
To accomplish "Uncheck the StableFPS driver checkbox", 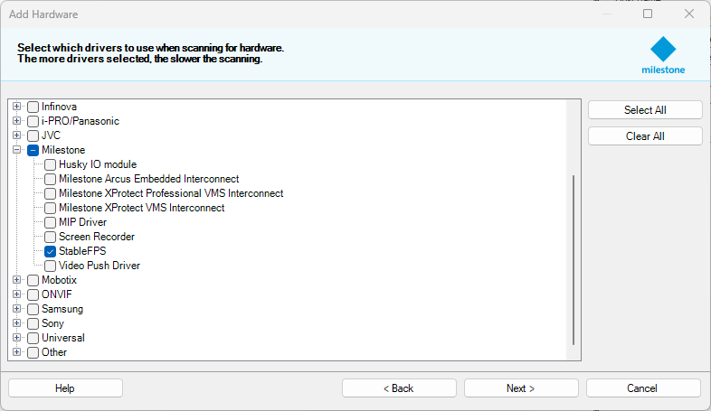I will 51,251.
